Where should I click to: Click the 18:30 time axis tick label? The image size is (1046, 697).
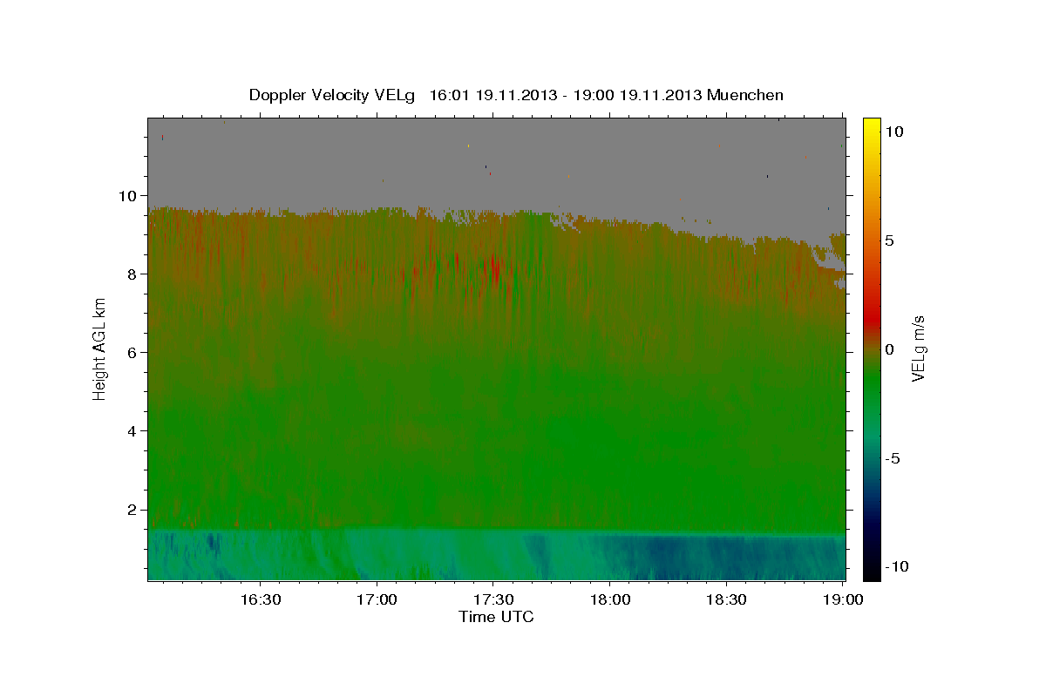coord(727,599)
